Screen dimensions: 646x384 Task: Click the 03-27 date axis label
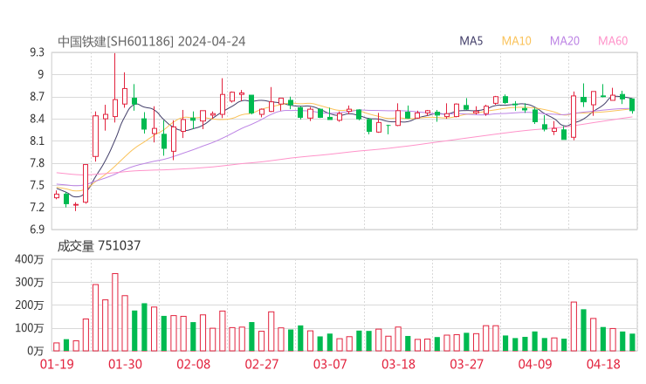[x=466, y=364]
